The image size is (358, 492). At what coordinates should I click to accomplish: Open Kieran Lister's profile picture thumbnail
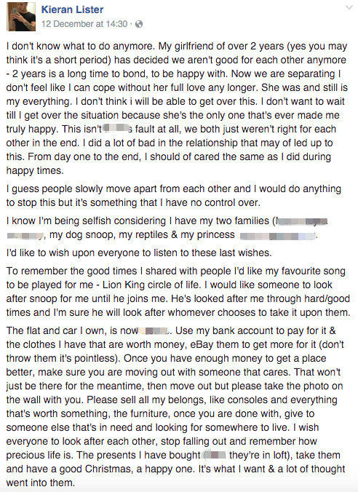(x=21, y=17)
